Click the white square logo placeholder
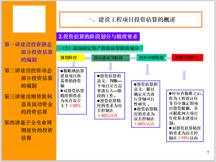Screen dimensions: 216x162 (x=29, y=19)
